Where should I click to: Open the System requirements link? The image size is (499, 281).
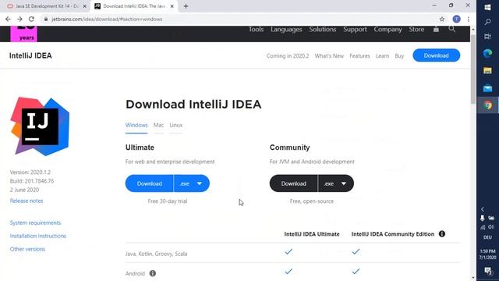coord(35,222)
